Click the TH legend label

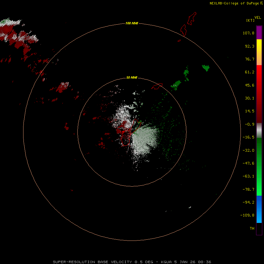252,228
